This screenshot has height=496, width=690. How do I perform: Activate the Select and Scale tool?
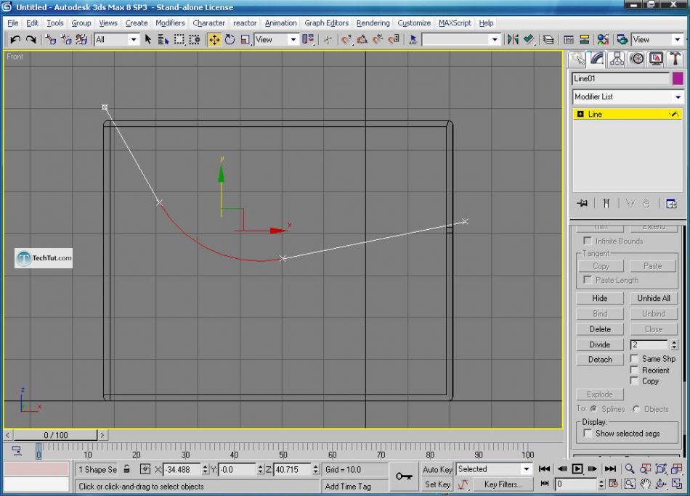[x=245, y=40]
